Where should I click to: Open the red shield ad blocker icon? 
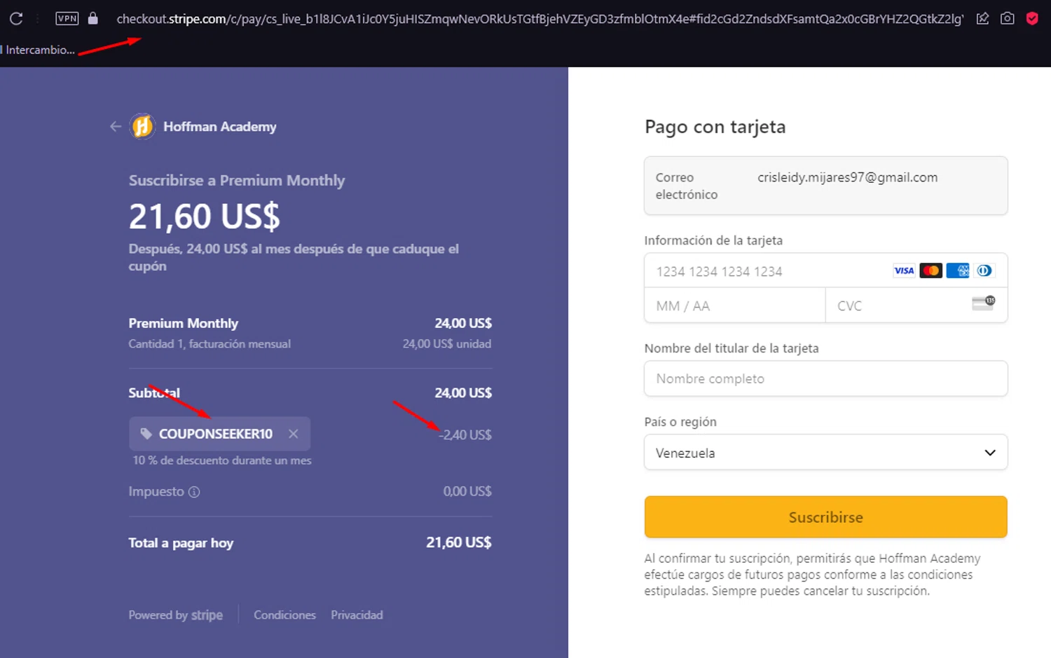(x=1032, y=19)
